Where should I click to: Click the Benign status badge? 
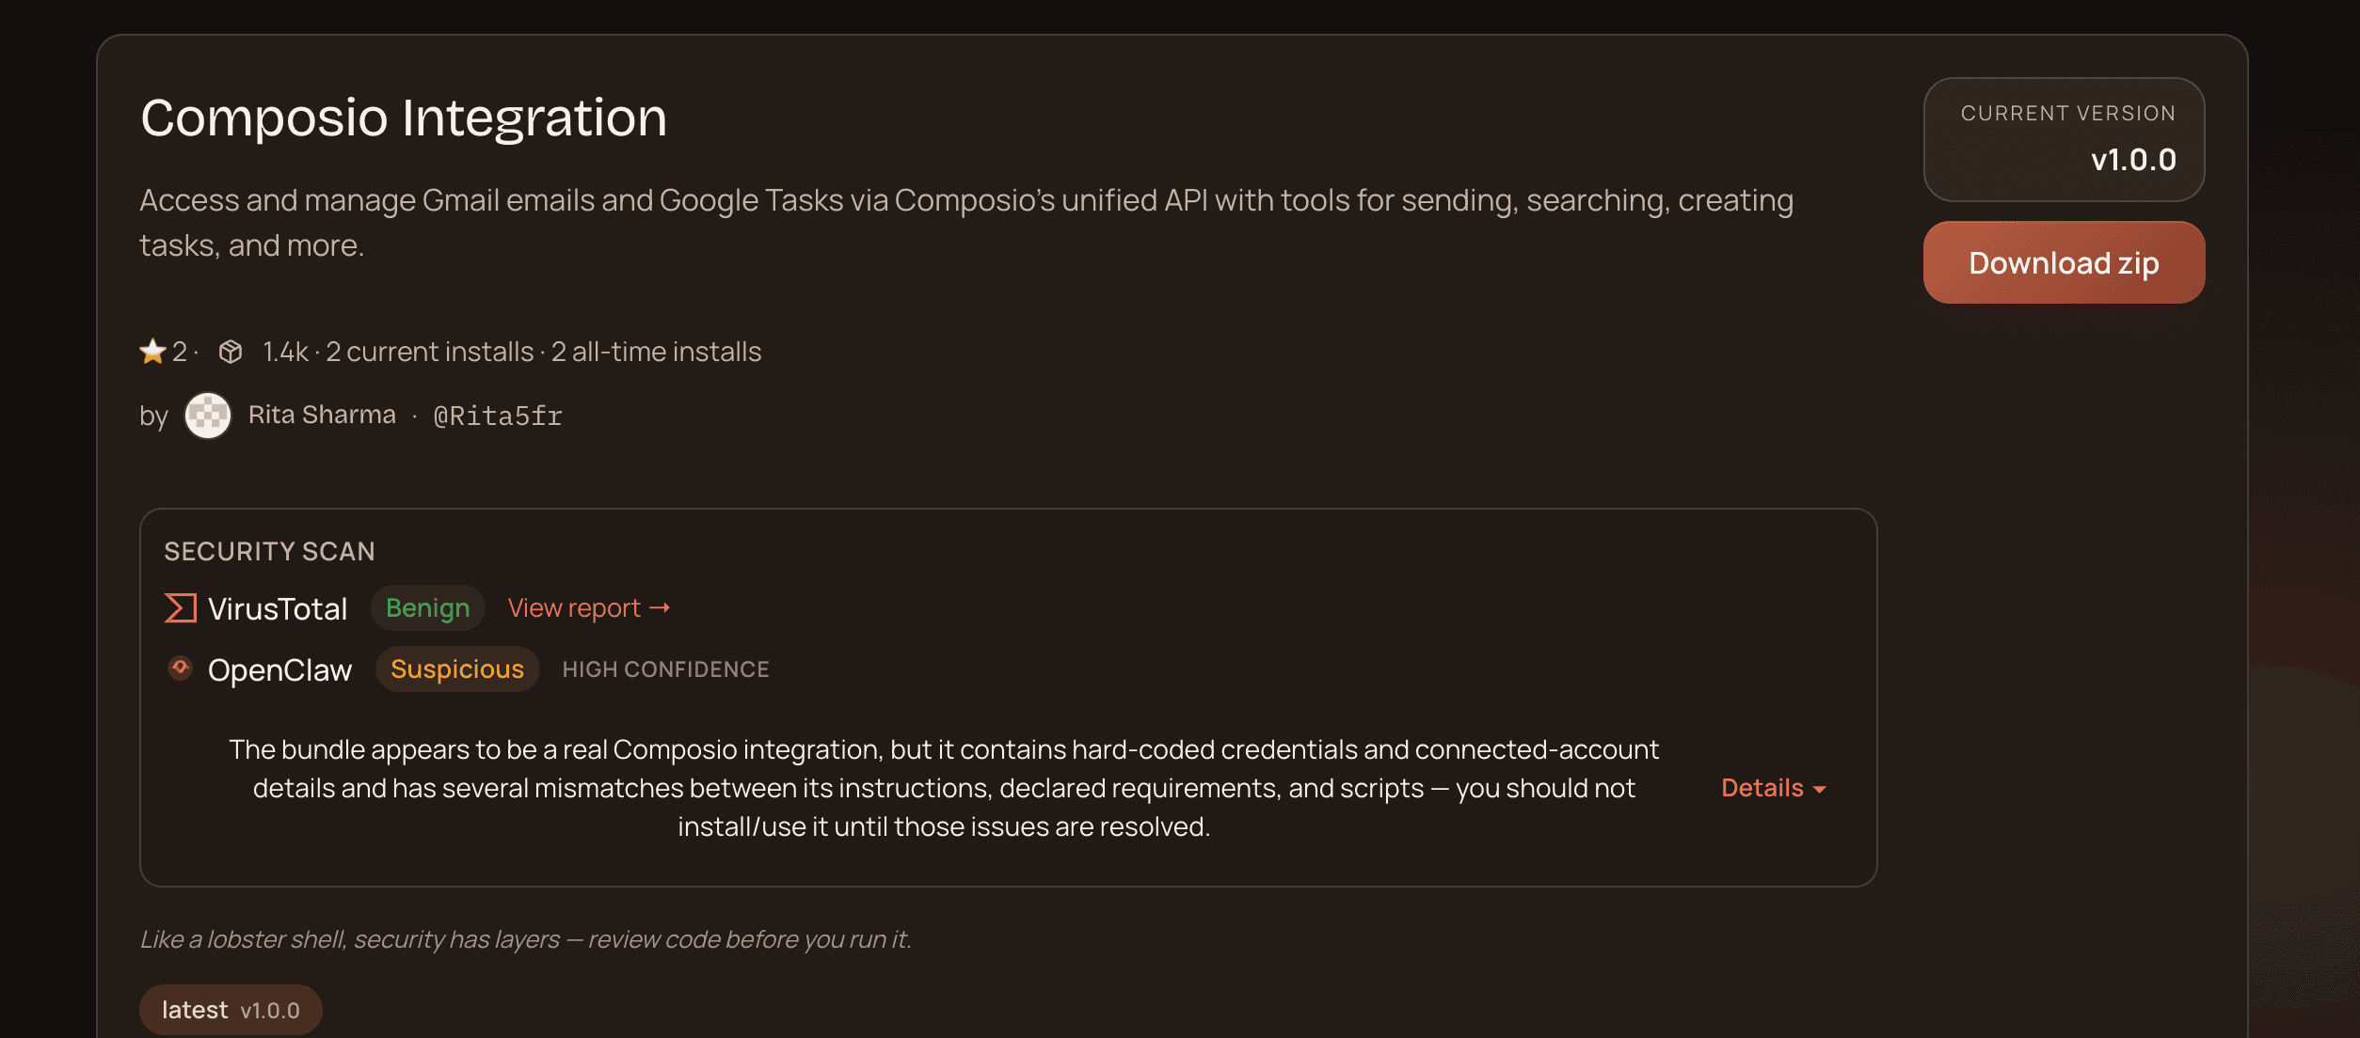[427, 608]
